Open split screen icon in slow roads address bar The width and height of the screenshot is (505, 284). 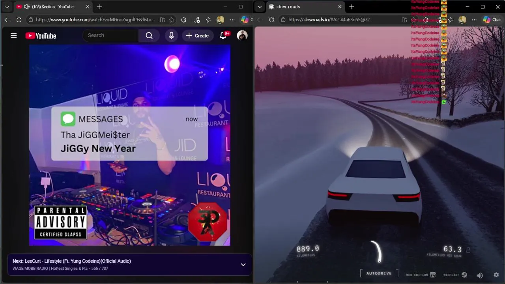pos(404,20)
